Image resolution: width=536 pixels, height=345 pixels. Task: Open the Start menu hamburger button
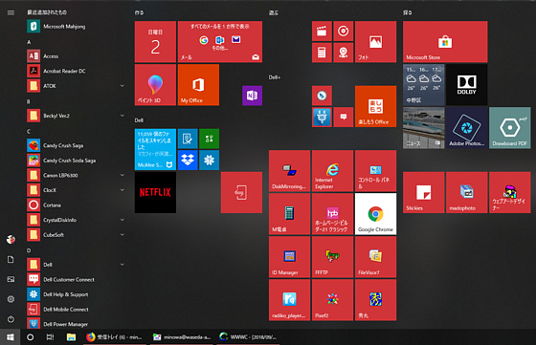(11, 13)
